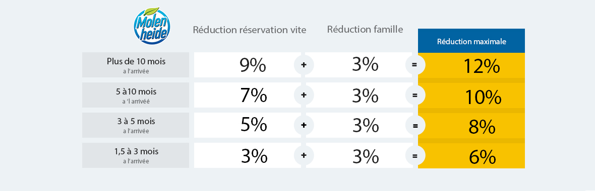Click the equals icon beside 12%
Screen dimensions: 595x191
click(415, 65)
